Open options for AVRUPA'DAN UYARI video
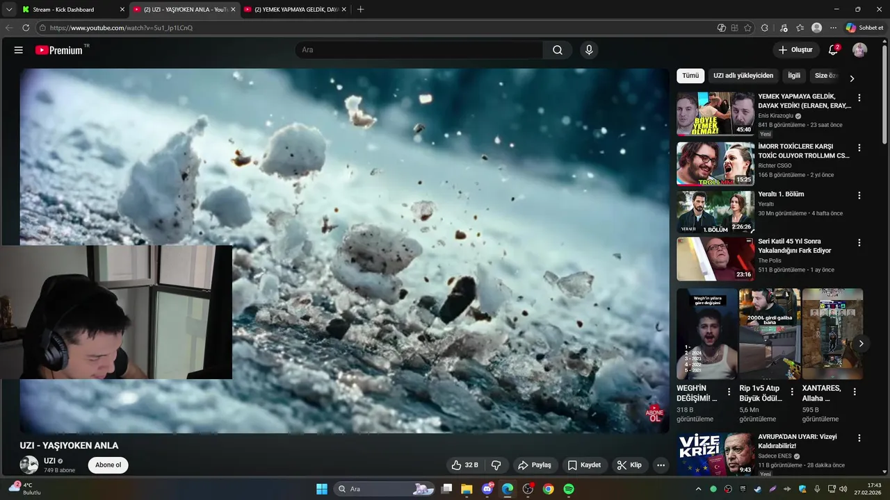Viewport: 890px width, 500px height. point(859,438)
